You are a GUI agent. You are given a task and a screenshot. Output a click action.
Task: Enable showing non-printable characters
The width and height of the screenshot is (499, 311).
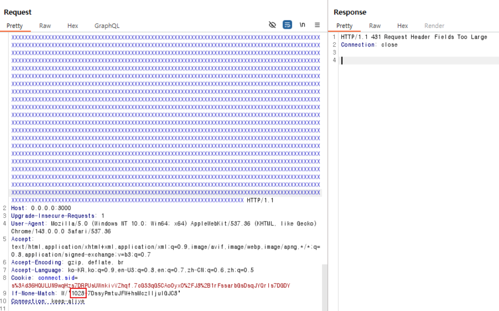(302, 25)
